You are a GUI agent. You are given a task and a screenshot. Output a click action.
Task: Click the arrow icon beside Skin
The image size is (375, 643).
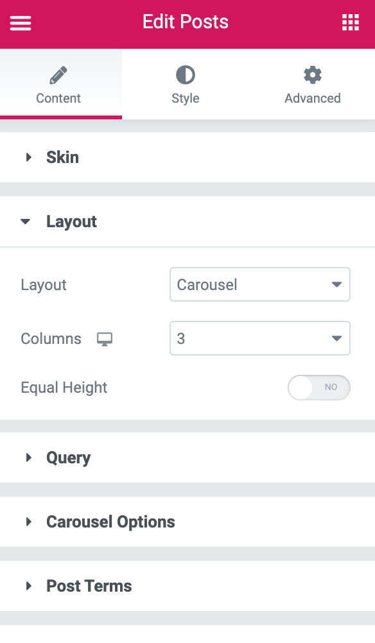coord(28,157)
